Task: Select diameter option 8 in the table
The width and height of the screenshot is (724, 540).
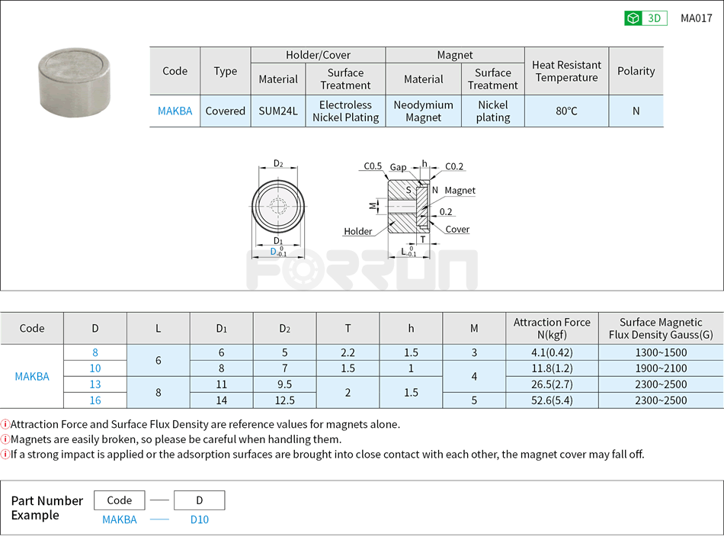Action: point(95,352)
